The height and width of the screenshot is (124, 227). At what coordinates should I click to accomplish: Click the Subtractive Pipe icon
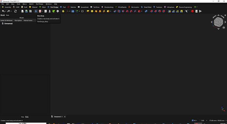click(131, 11)
